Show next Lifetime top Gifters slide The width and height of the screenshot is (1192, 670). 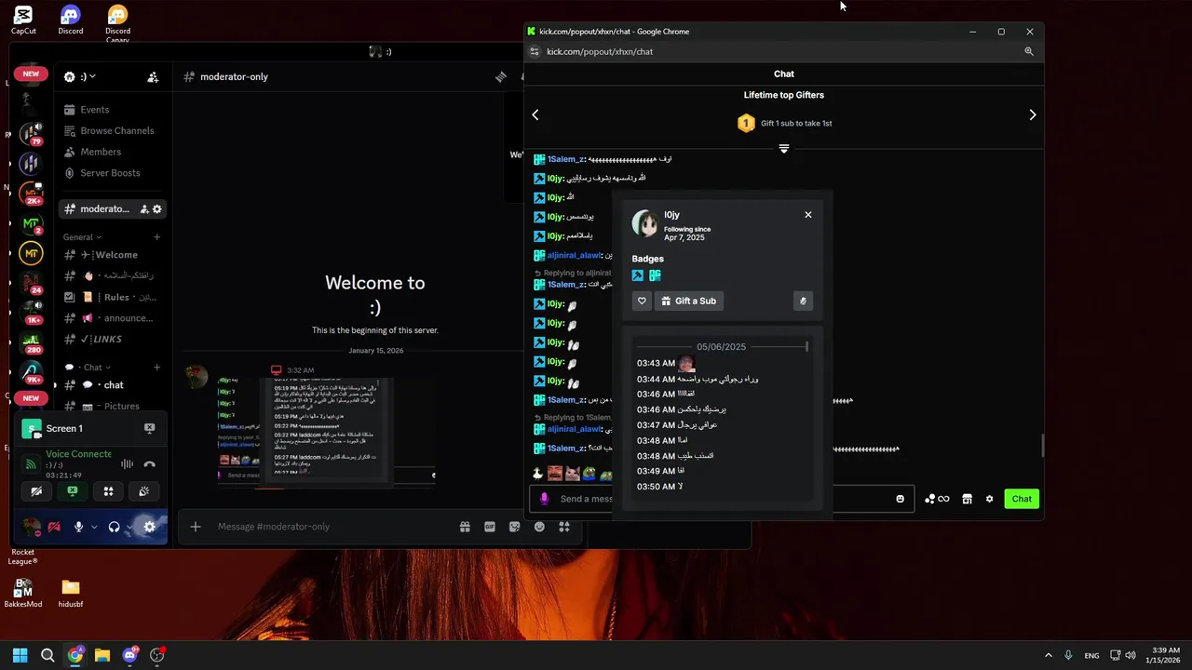click(x=1032, y=114)
